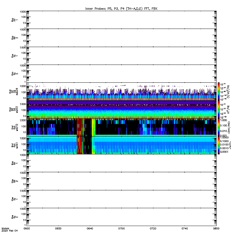Click the 'tha fb 1' panel label

tap(14, 56)
